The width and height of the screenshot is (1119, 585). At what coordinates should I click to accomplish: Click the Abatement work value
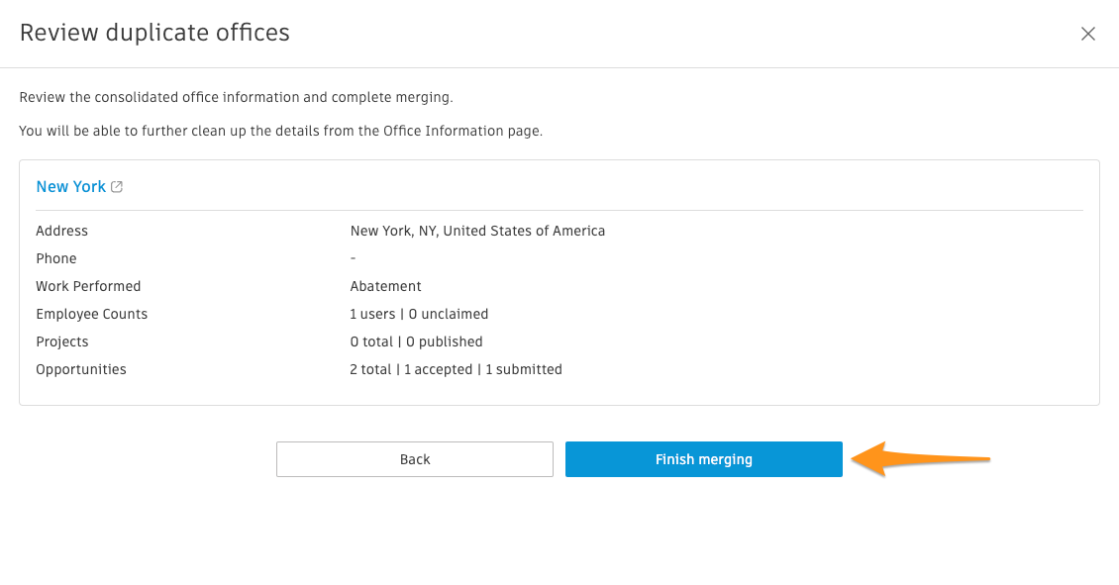pos(385,287)
